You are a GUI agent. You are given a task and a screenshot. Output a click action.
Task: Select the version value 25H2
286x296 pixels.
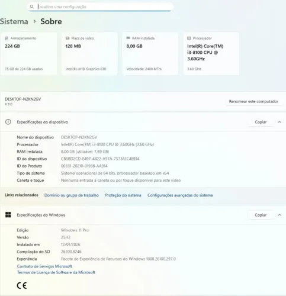pyautogui.click(x=66, y=237)
